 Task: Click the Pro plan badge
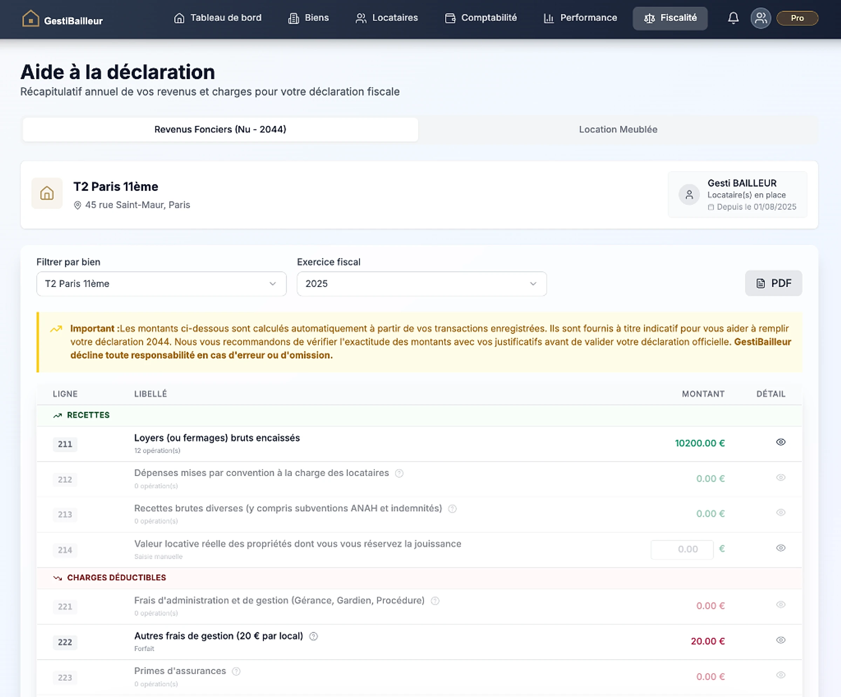tap(797, 18)
